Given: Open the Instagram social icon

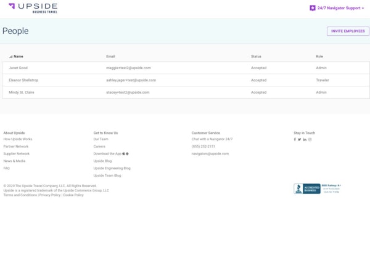Looking at the screenshot, I should (x=310, y=140).
